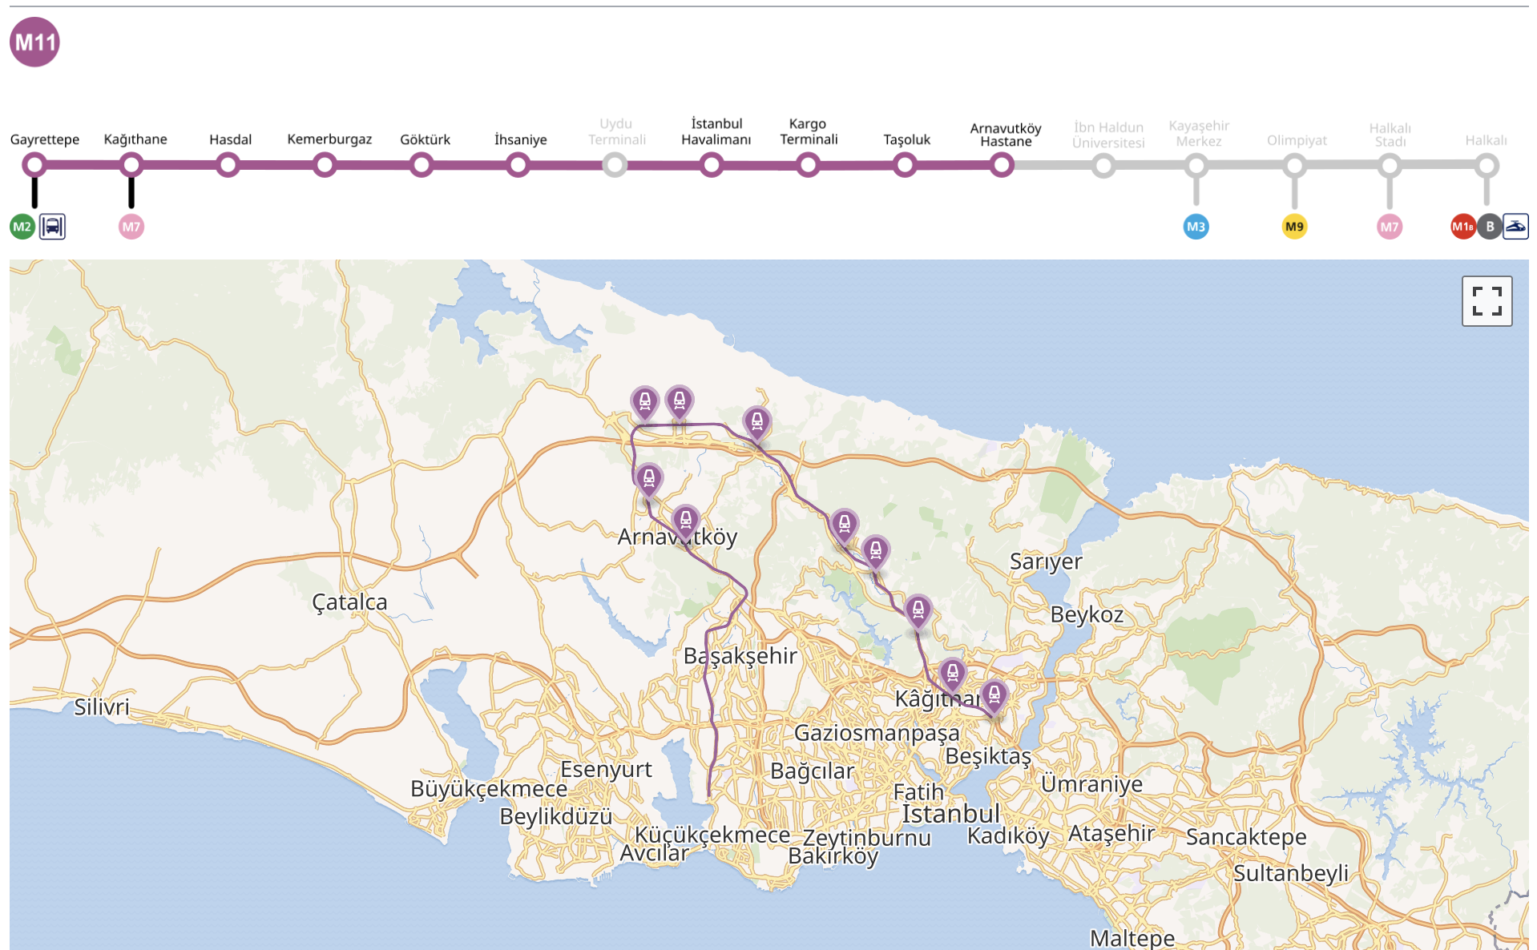Click the gray B badge under Halkalı
This screenshot has height=950, width=1537.
point(1490,227)
